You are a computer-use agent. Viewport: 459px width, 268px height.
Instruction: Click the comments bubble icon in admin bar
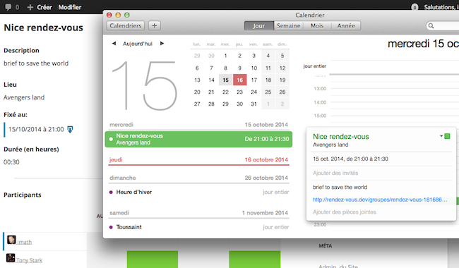8,7
